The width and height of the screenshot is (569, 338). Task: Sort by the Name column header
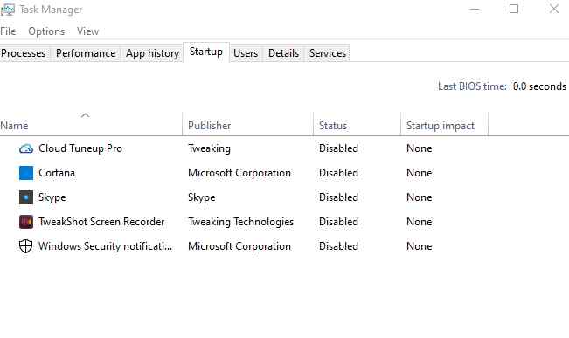[91, 126]
